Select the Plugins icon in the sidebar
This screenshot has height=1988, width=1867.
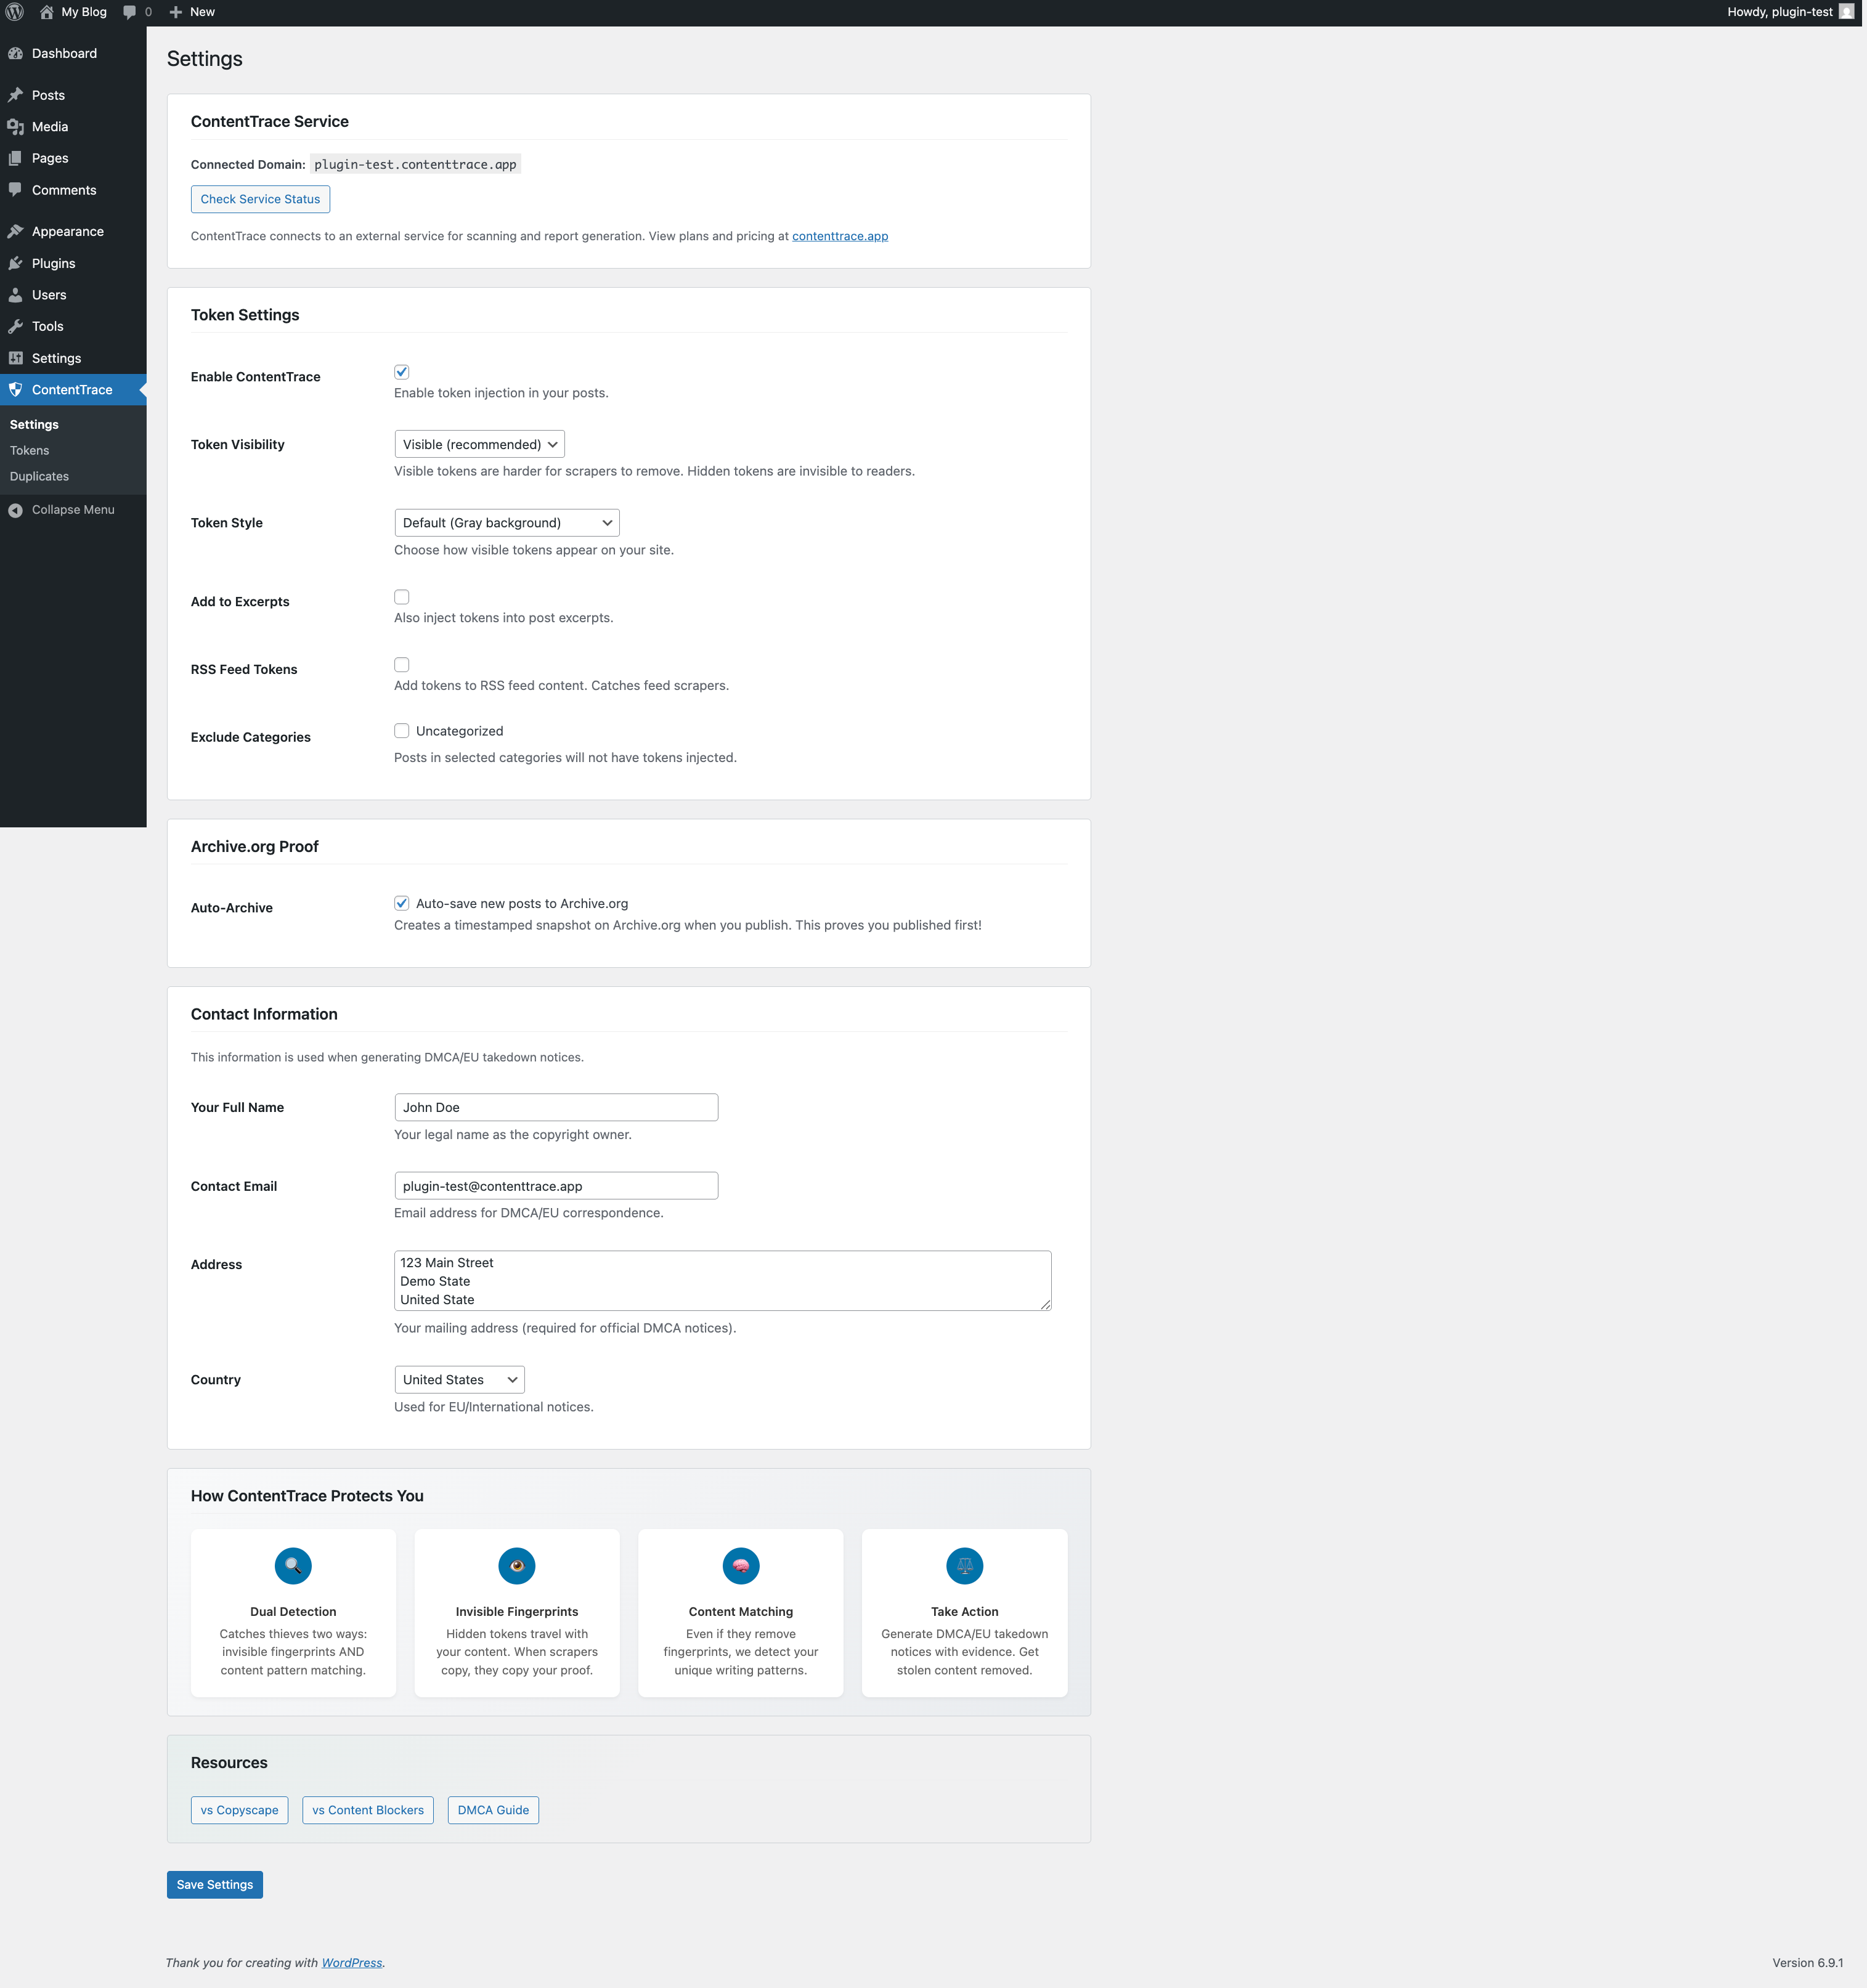(x=17, y=263)
